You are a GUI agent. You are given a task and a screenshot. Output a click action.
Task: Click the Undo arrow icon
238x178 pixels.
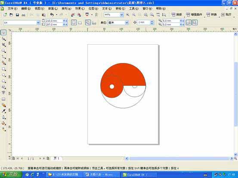point(52,15)
